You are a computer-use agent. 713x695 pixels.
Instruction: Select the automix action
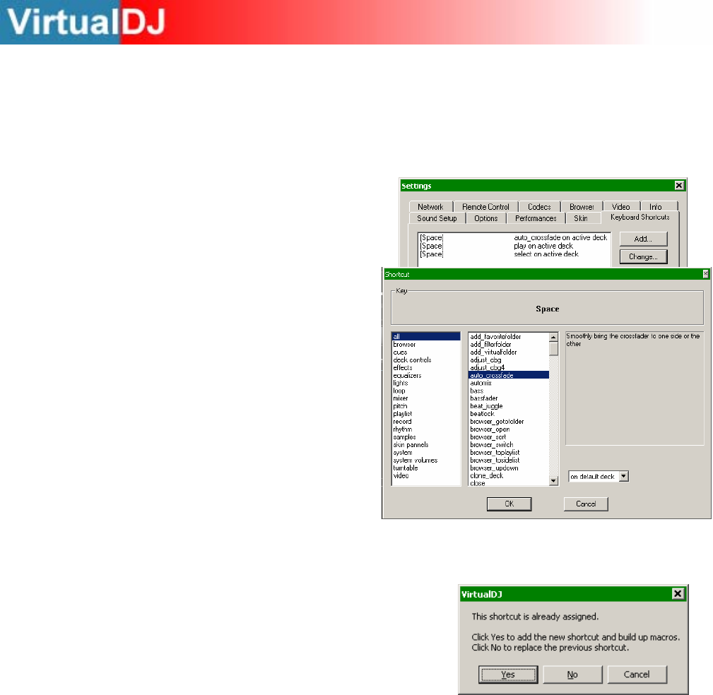[509, 384]
